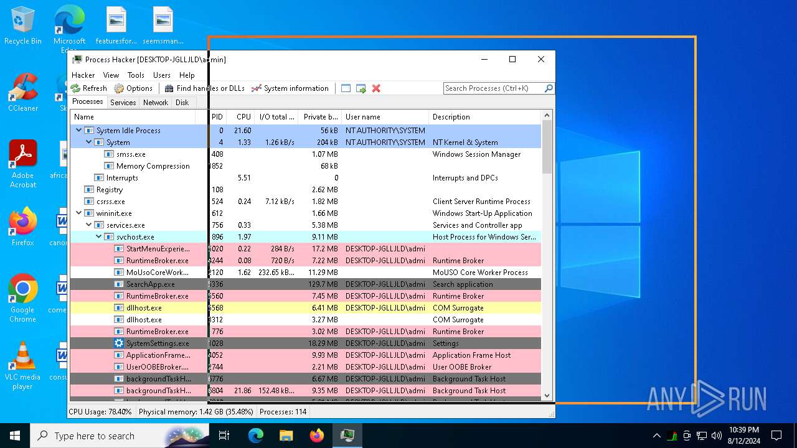The height and width of the screenshot is (448, 797).
Task: Open File Explorer from the taskbar
Action: (286, 436)
